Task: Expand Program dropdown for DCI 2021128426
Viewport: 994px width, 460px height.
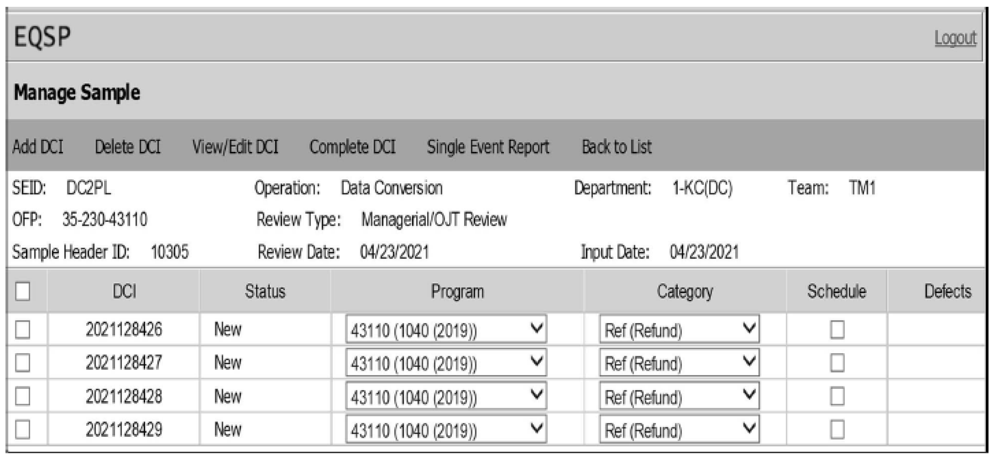Action: click(x=446, y=330)
